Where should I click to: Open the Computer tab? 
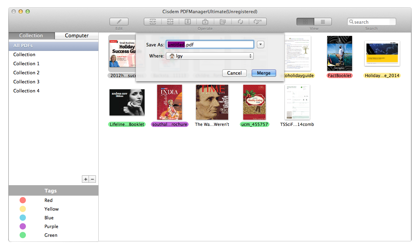click(x=77, y=36)
